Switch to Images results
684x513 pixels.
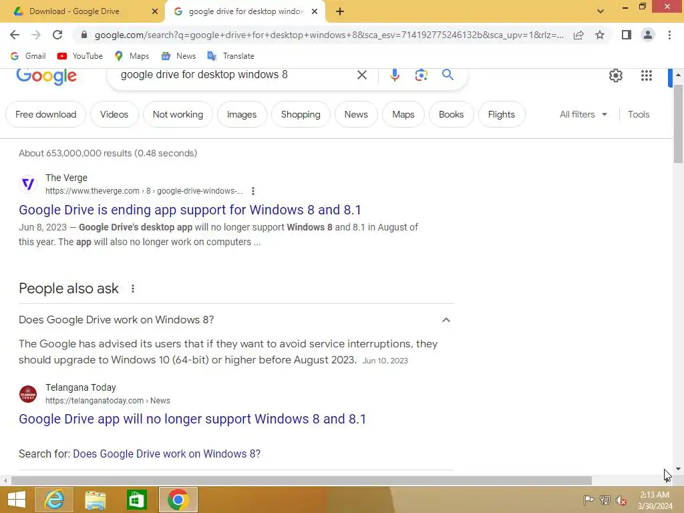(242, 114)
